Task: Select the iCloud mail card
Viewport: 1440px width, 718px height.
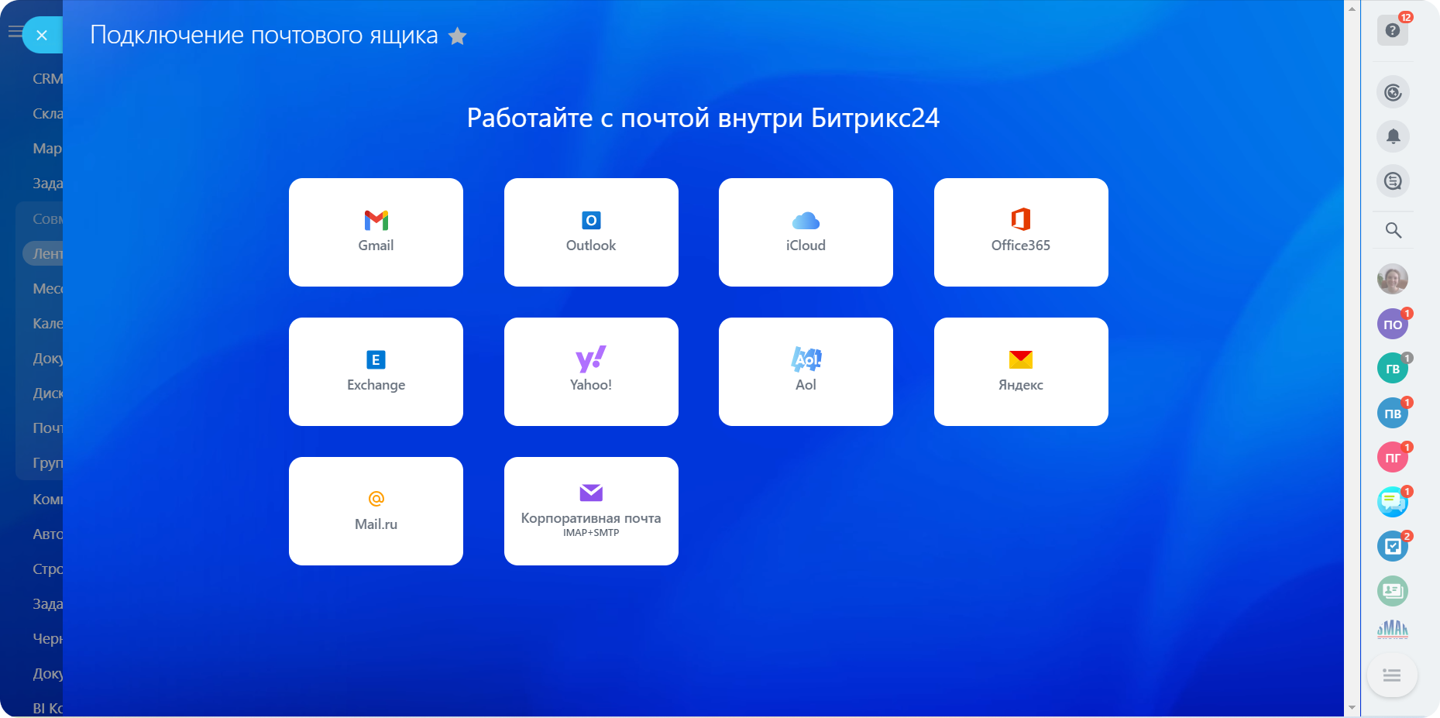Action: click(x=806, y=232)
